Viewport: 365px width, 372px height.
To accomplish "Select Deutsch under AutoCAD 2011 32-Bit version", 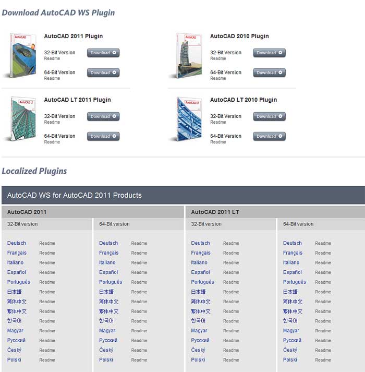I will (16, 243).
